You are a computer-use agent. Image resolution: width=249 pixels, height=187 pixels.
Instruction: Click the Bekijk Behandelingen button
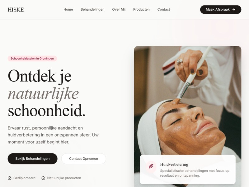click(x=33, y=159)
